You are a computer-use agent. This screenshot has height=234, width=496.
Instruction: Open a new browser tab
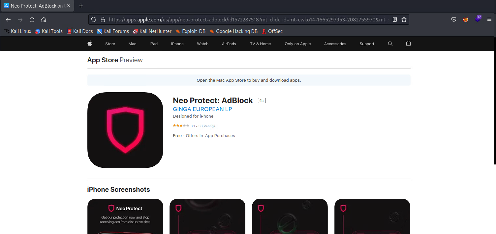coord(81,6)
